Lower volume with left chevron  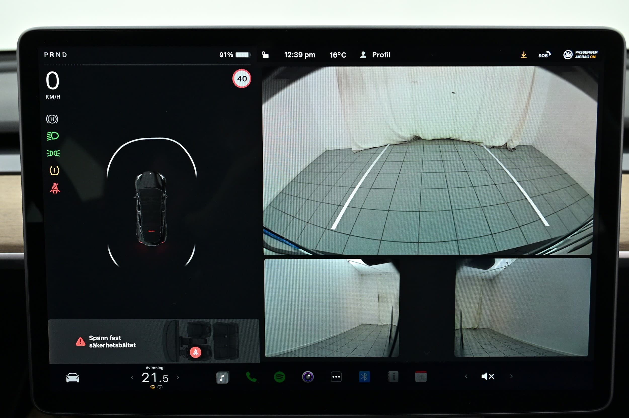click(x=466, y=377)
